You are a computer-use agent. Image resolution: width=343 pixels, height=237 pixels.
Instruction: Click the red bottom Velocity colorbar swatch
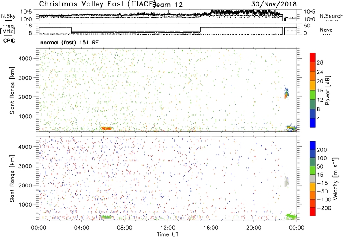313,212
